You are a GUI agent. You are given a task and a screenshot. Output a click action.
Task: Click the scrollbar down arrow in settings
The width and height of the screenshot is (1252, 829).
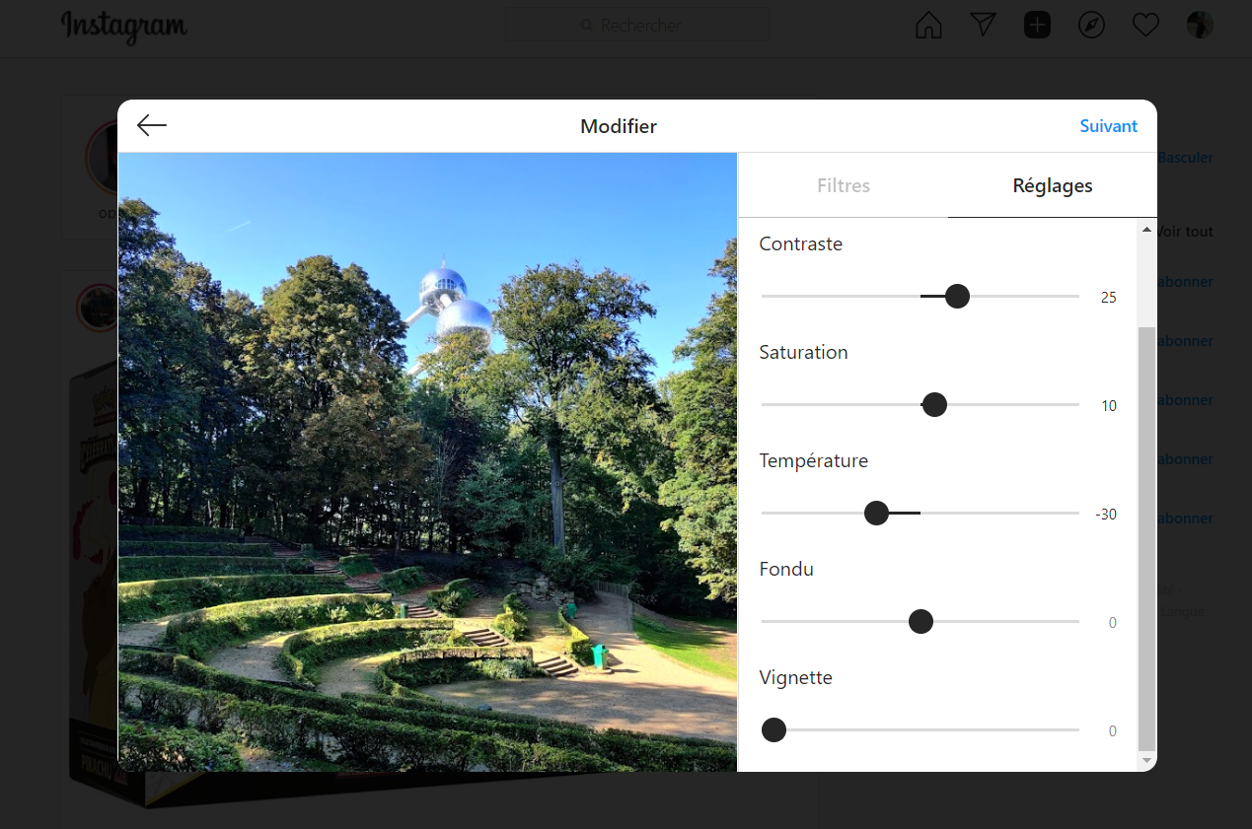click(x=1146, y=760)
